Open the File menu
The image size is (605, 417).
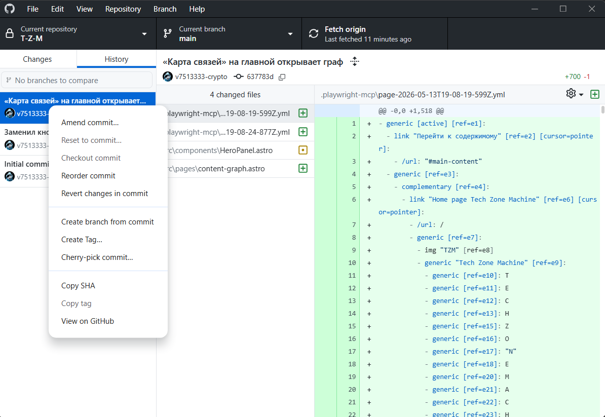point(33,9)
